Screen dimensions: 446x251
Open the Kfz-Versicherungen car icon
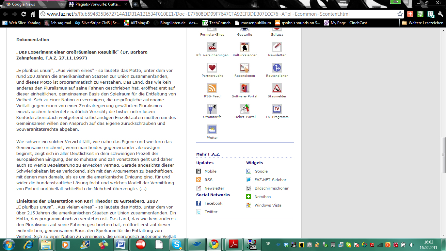point(212,47)
